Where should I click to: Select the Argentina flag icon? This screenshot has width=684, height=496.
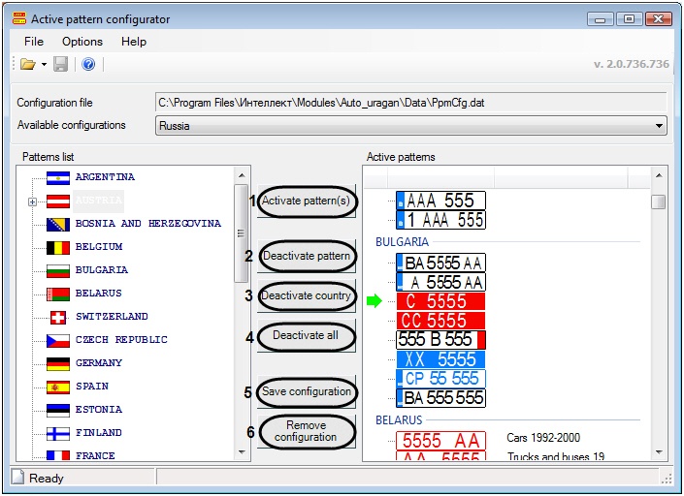pyautogui.click(x=58, y=177)
